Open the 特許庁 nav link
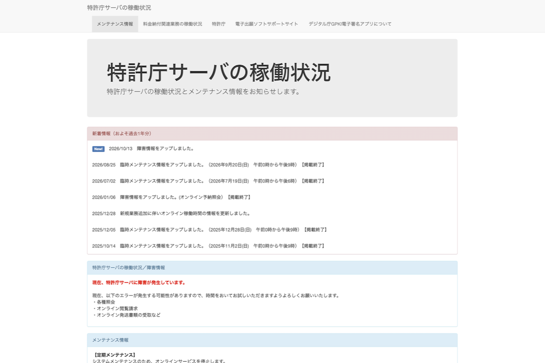545x363 pixels. (218, 24)
